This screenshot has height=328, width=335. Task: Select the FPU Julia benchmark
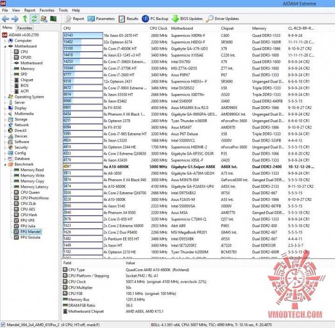[28, 226]
